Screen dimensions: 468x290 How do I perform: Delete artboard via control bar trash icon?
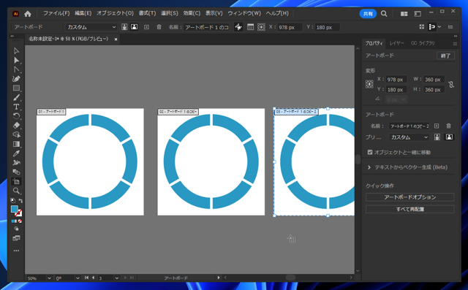pos(159,27)
